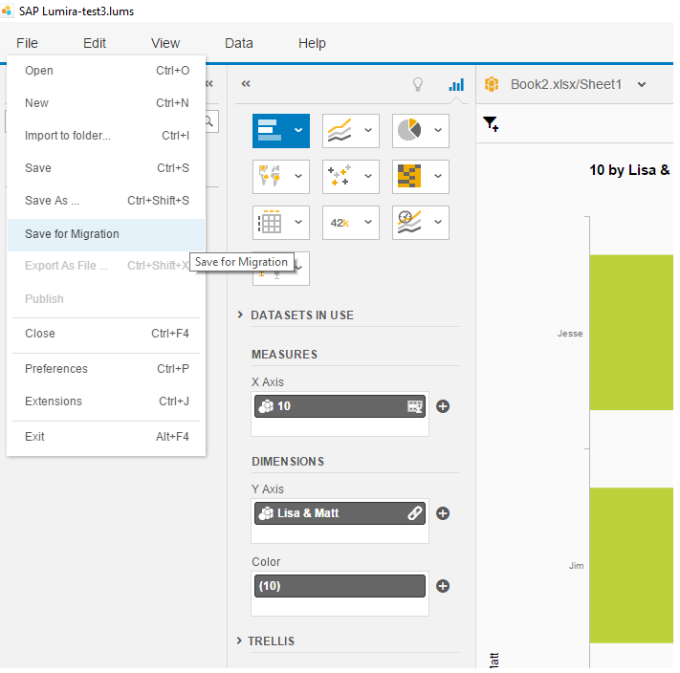Select the 42k numeric point chart icon
680x673 pixels.
pos(340,223)
